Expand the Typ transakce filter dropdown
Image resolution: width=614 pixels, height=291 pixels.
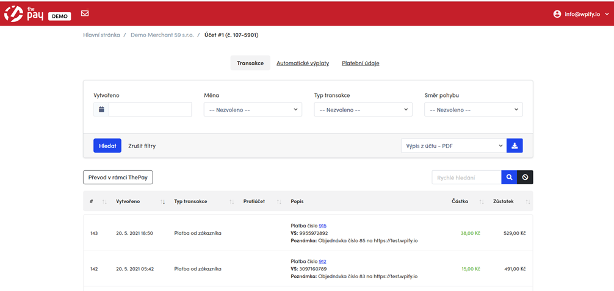pos(363,110)
